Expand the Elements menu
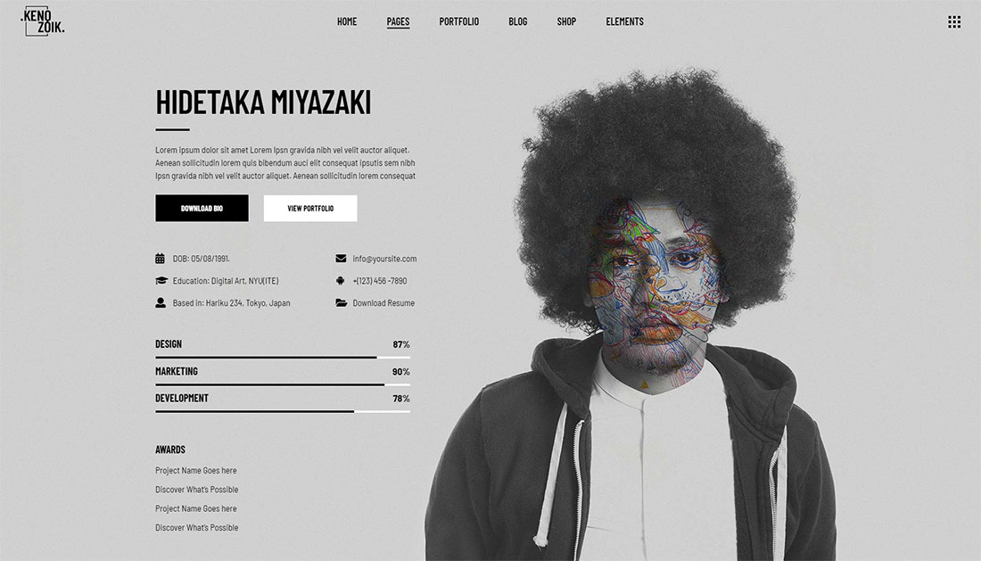The image size is (981, 561). (624, 21)
